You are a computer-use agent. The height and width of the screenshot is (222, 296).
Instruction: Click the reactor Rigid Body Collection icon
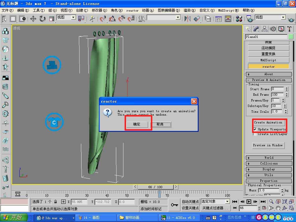point(5,31)
